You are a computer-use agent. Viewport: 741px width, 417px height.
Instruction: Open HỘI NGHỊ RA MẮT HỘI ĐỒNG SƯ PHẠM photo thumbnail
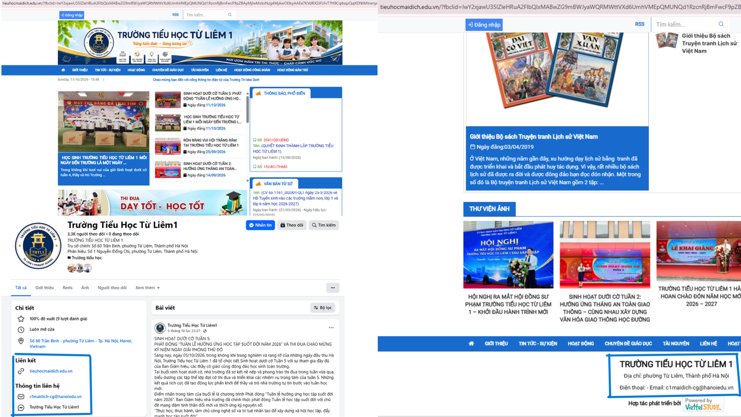(x=508, y=254)
